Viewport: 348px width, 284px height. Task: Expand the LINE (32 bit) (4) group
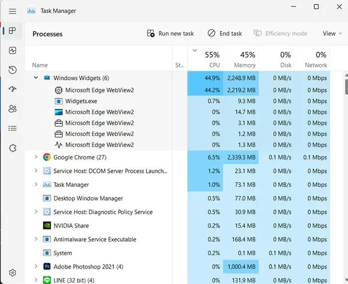pyautogui.click(x=36, y=280)
